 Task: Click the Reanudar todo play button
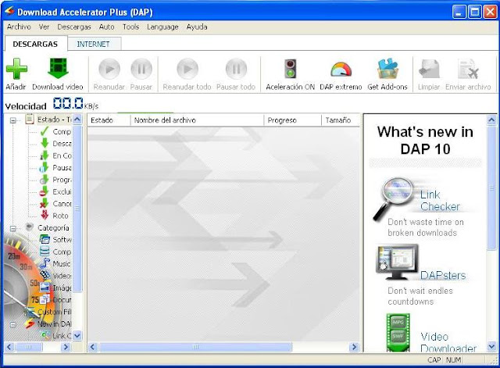(x=187, y=69)
